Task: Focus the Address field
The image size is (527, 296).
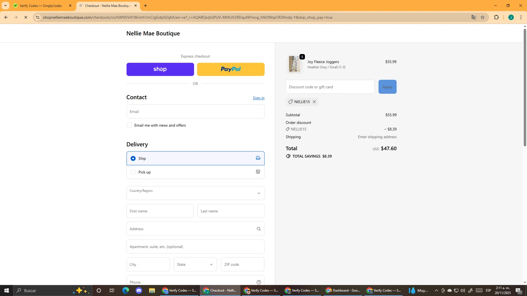Action: (195, 229)
